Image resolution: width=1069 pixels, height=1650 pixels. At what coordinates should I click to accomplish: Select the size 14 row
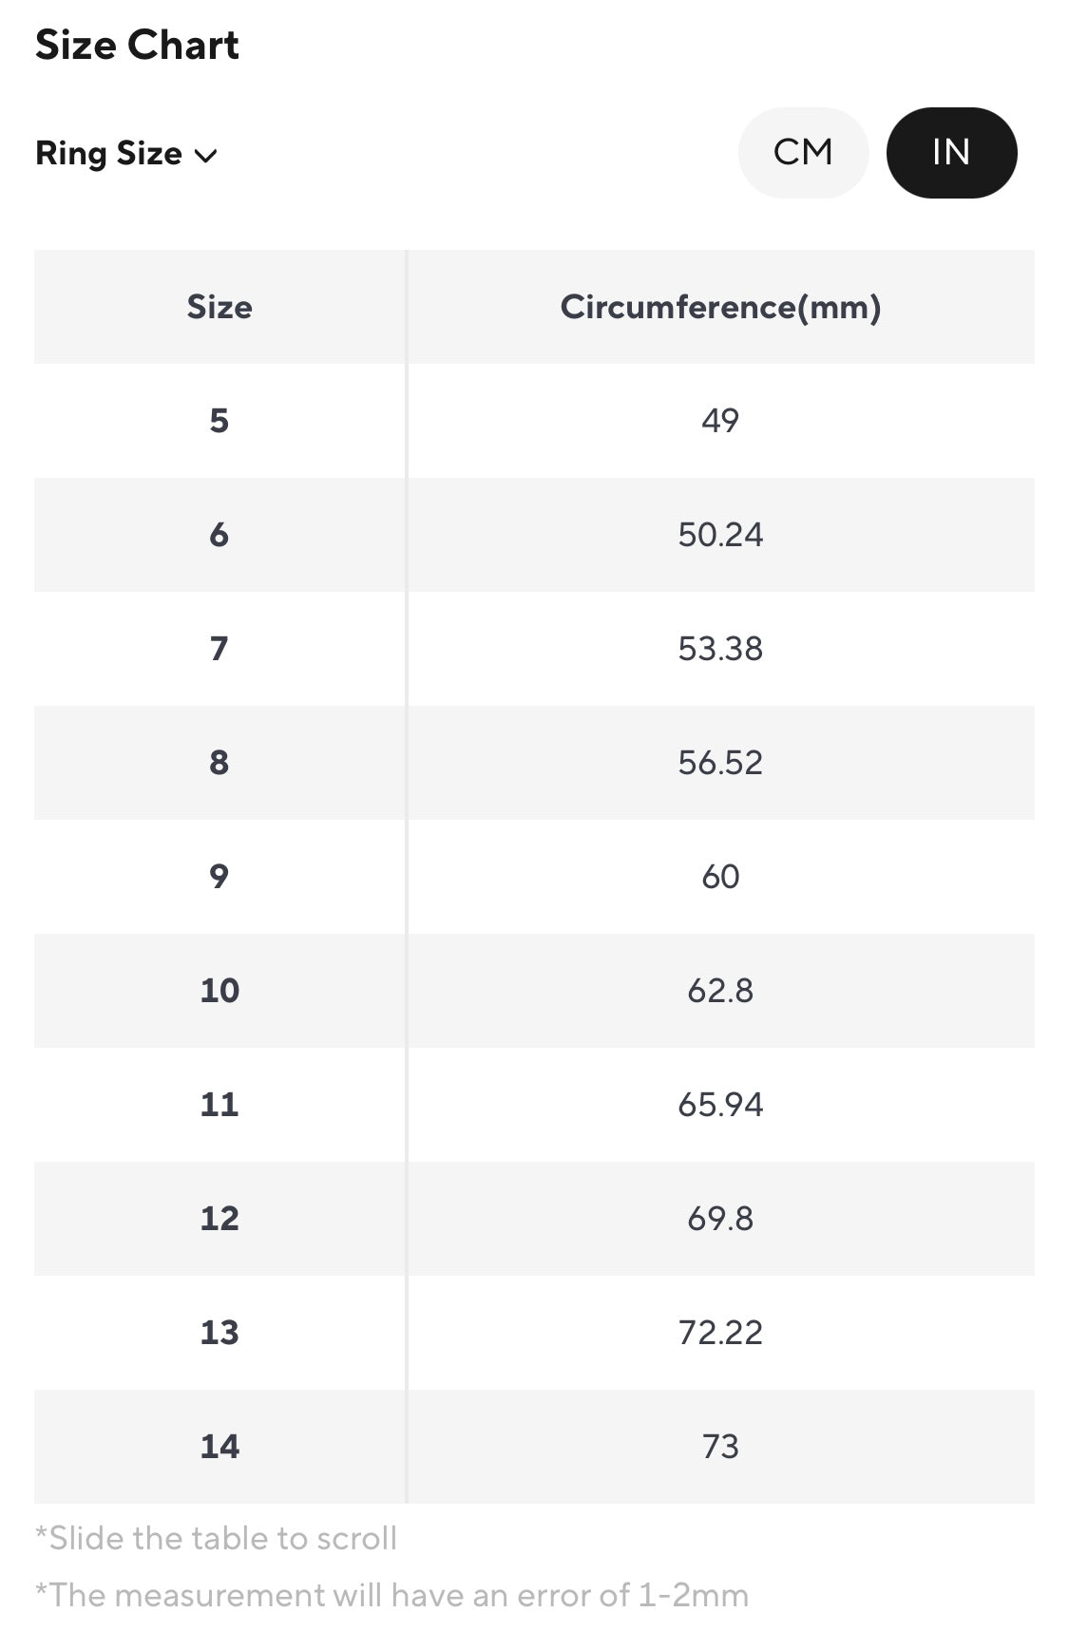pyautogui.click(x=534, y=1447)
